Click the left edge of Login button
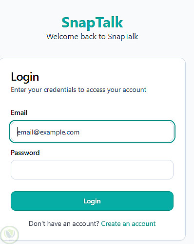This screenshot has width=194, height=244. coord(15,201)
